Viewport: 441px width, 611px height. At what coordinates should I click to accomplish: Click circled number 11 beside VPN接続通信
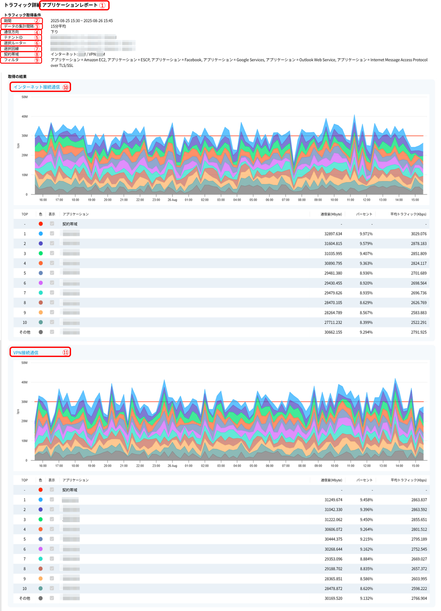click(66, 353)
